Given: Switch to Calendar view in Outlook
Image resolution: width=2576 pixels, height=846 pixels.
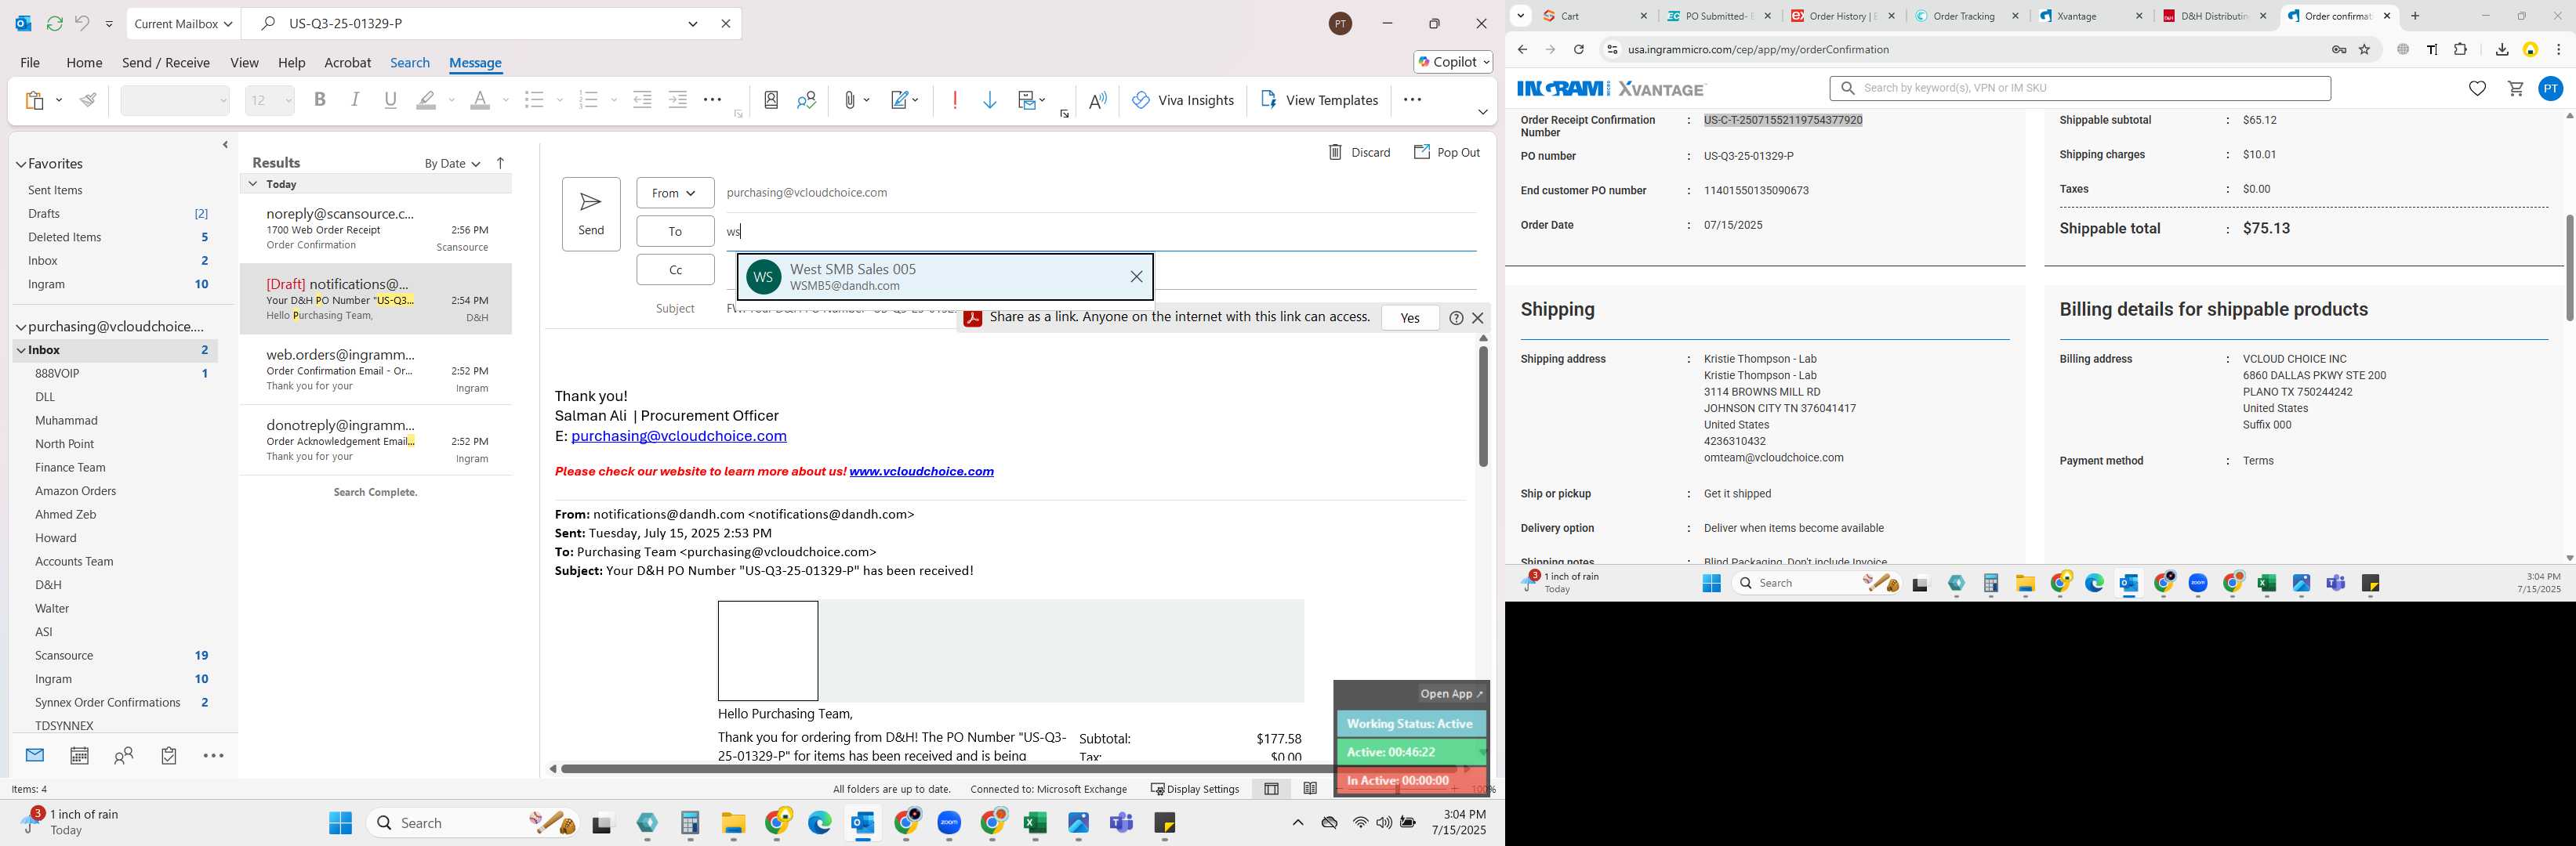Looking at the screenshot, I should coord(79,756).
